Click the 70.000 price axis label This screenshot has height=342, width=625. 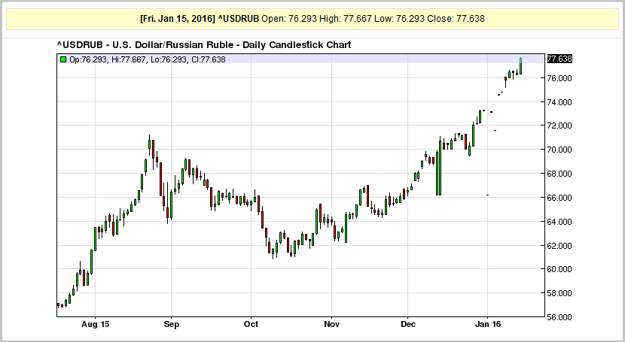point(559,150)
